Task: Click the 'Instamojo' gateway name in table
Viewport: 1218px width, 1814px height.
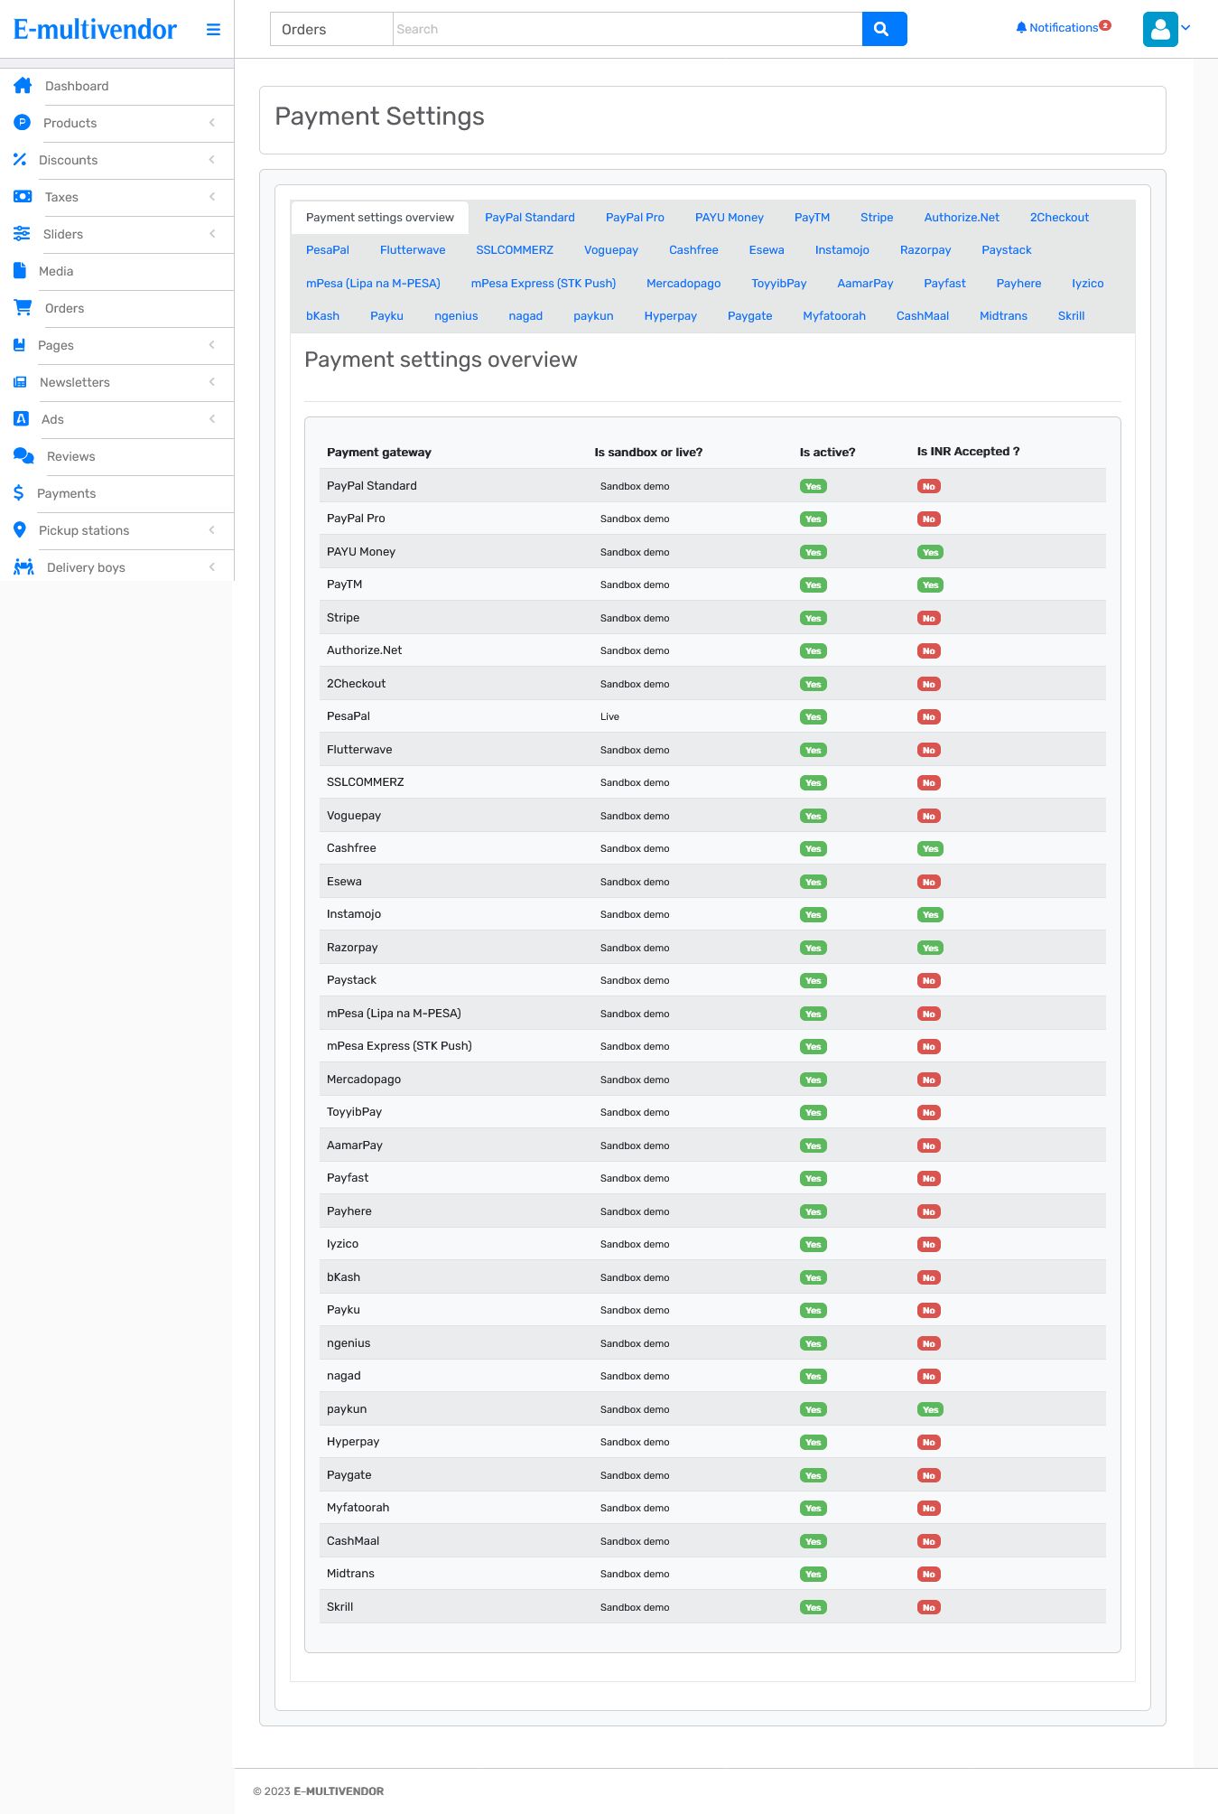Action: (x=354, y=914)
